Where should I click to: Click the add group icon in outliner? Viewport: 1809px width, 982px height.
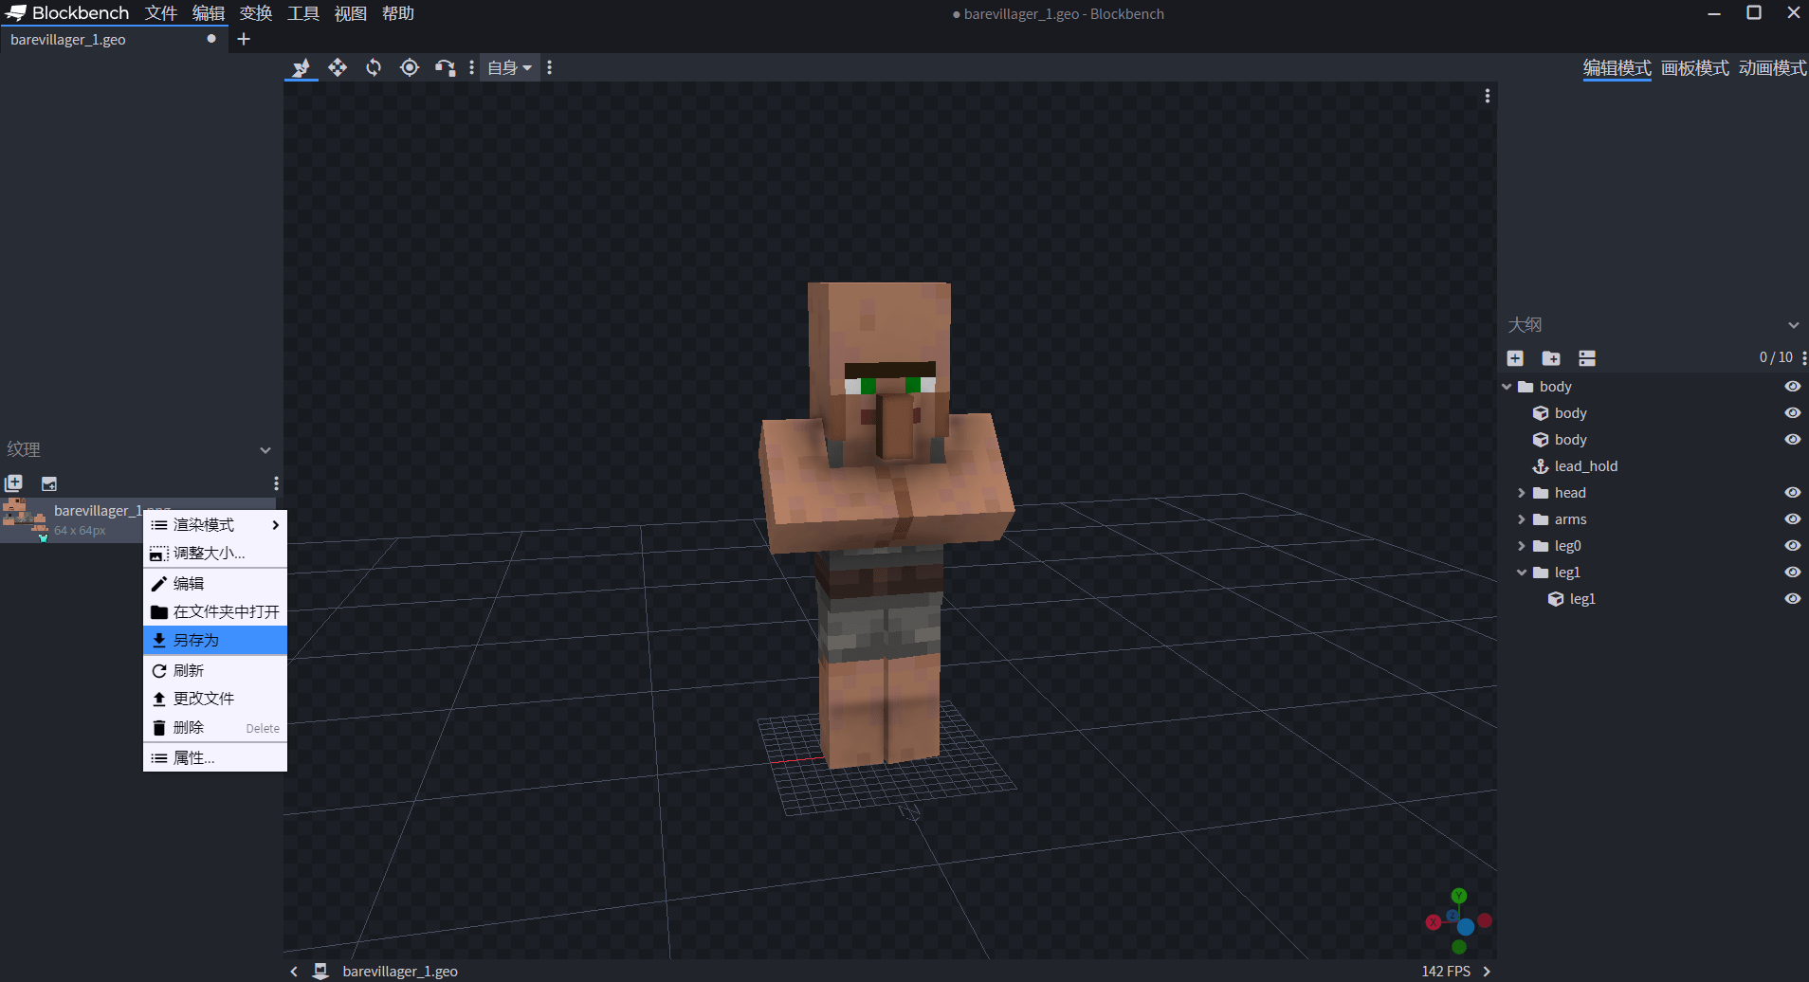coord(1551,358)
